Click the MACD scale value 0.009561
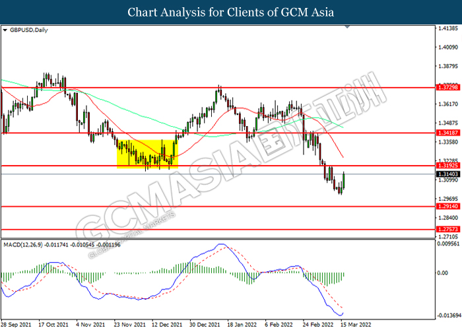This screenshot has width=462, height=330. (448, 244)
